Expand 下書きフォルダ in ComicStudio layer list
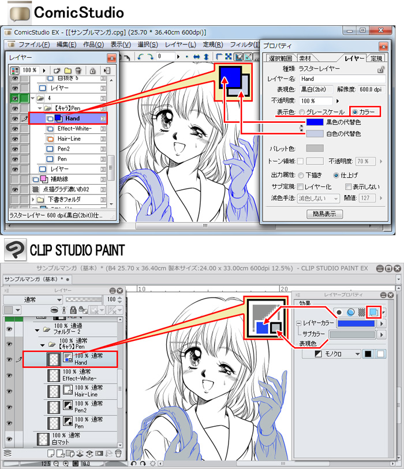The image size is (404, 469). tap(33, 199)
